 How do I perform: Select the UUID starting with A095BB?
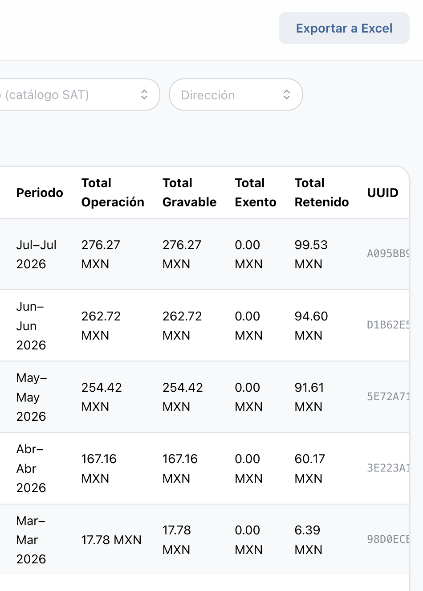(388, 254)
